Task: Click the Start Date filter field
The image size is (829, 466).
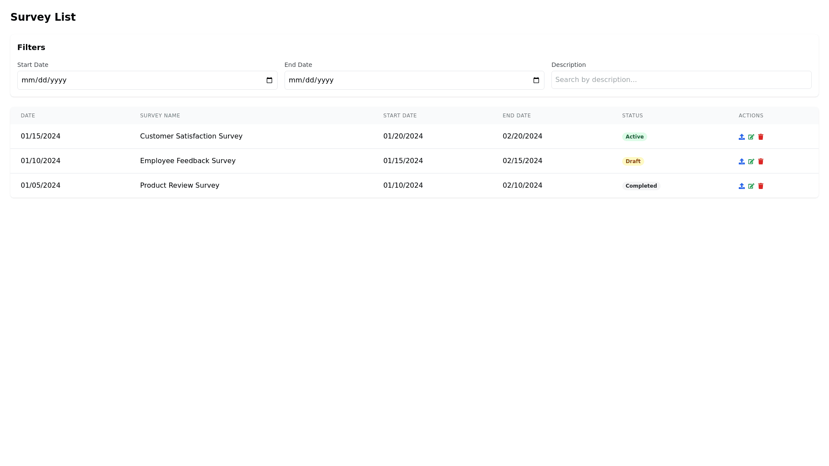Action: pos(130,80)
